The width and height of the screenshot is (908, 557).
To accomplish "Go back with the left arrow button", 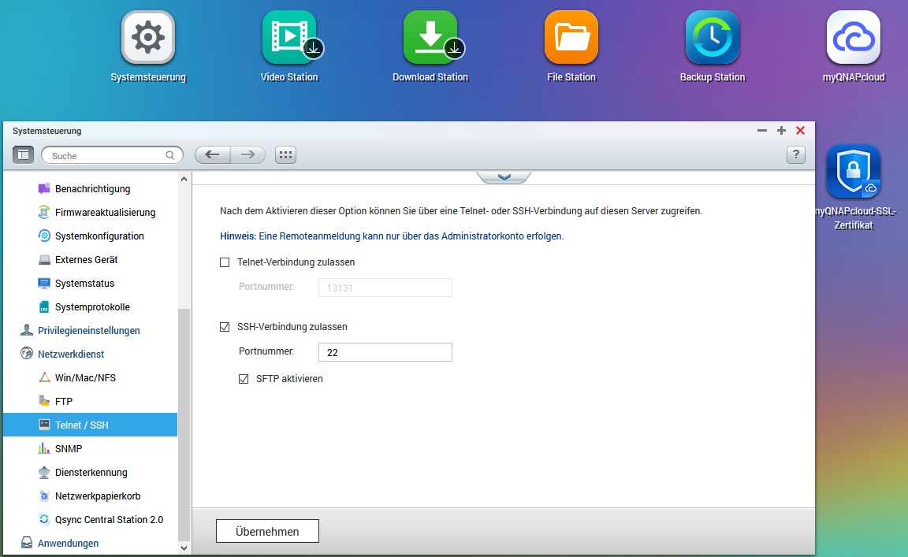I will tap(213, 154).
